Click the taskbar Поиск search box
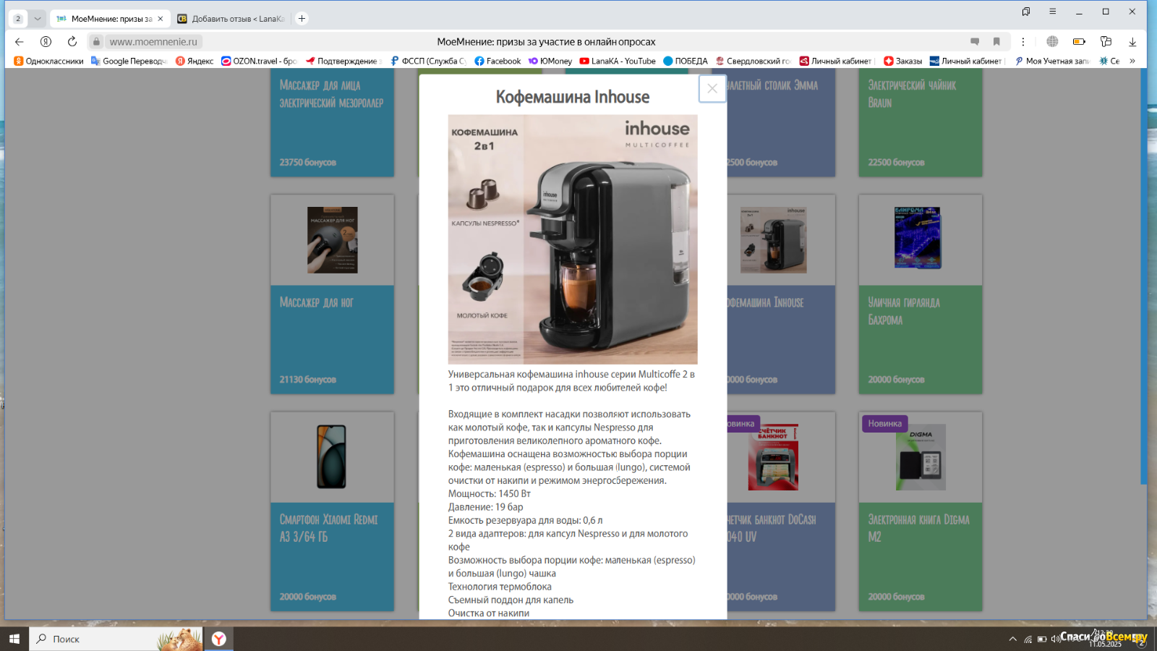The width and height of the screenshot is (1157, 651). pos(116,639)
